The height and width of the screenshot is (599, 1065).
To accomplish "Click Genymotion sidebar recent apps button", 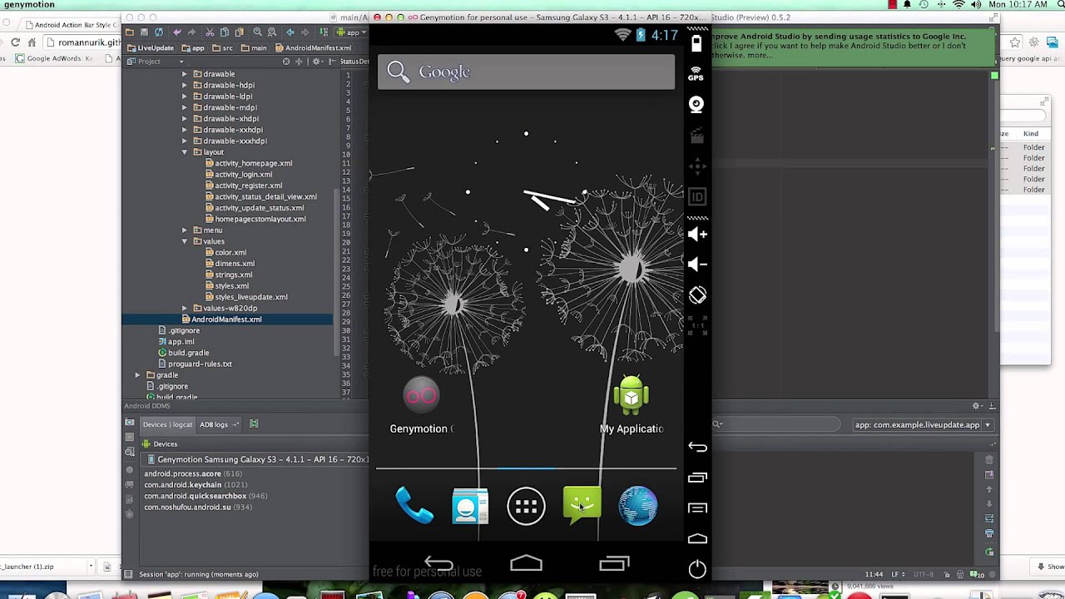I will [697, 478].
